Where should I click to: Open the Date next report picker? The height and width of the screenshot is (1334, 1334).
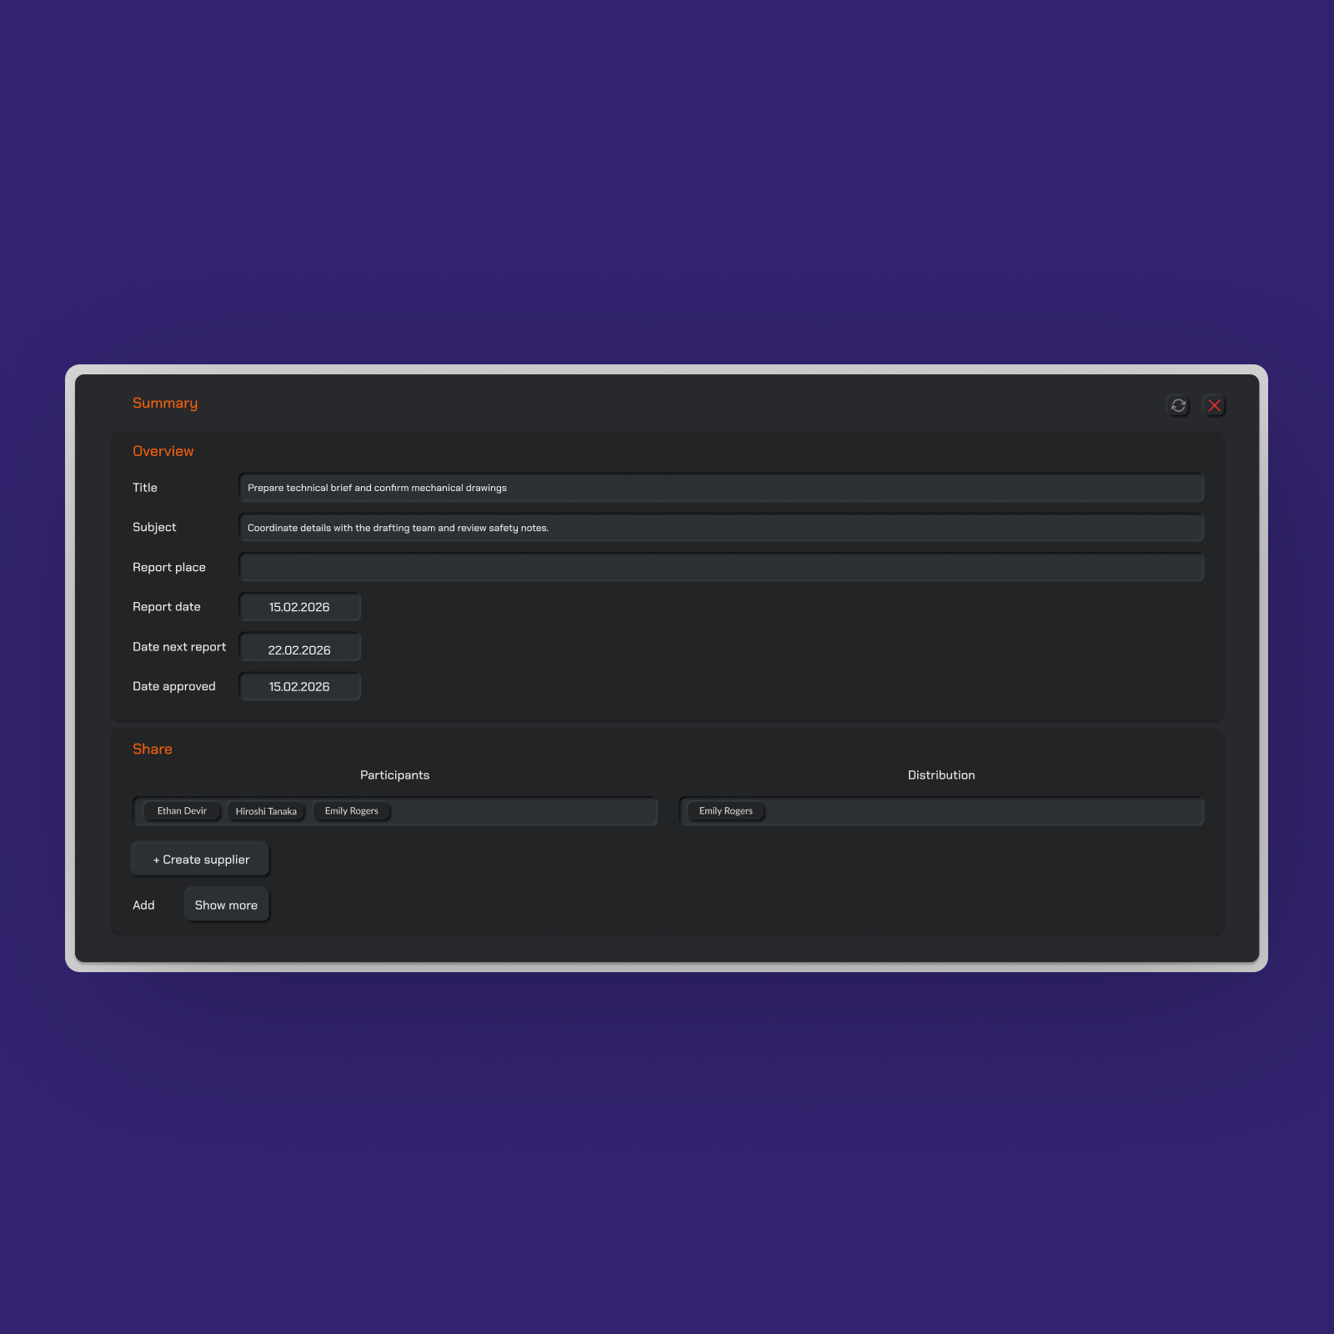(x=299, y=648)
